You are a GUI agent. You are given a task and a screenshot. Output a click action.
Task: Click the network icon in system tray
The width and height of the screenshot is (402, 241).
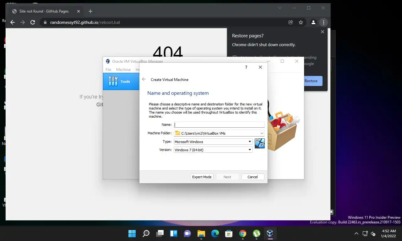tap(365, 233)
